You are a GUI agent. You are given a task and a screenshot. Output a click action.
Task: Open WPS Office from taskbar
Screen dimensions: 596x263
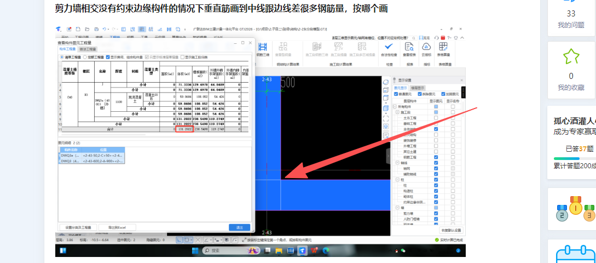point(314,250)
